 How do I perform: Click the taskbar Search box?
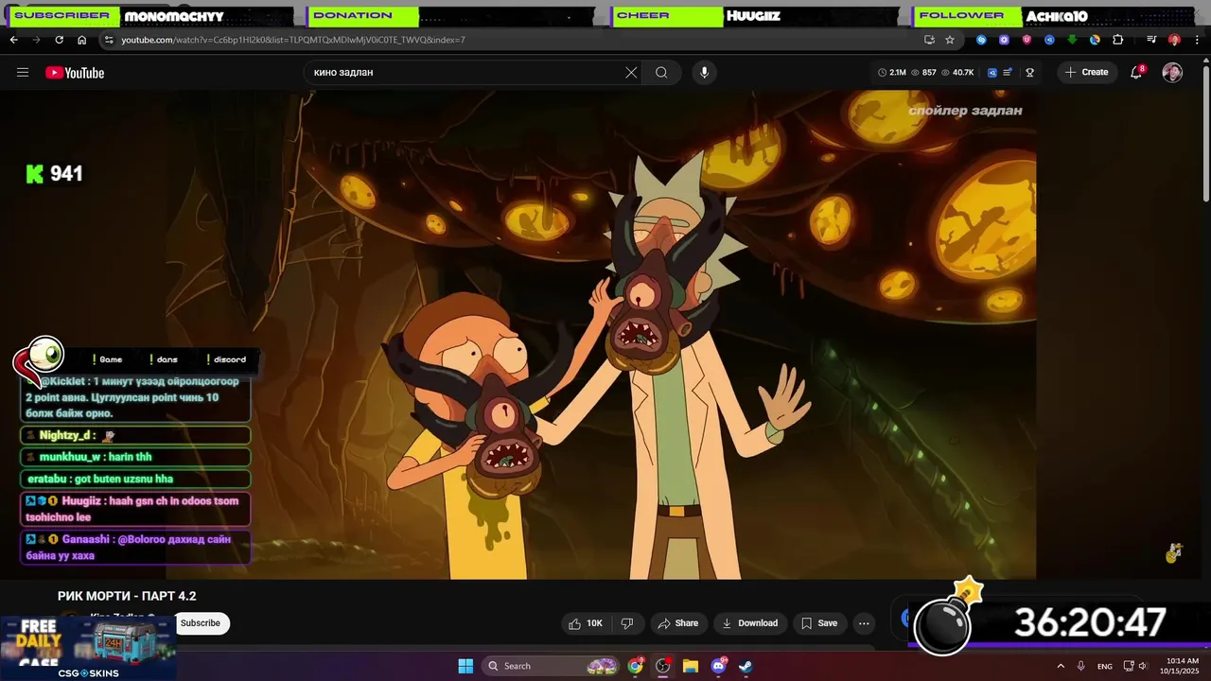point(553,666)
